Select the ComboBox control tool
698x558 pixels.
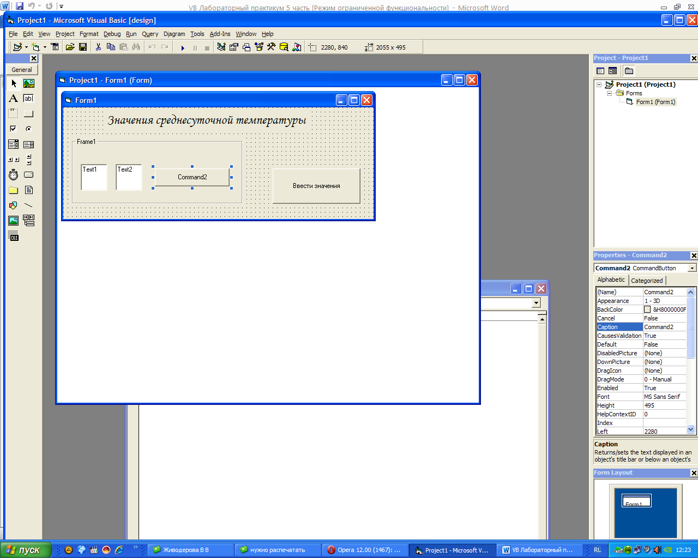14,144
